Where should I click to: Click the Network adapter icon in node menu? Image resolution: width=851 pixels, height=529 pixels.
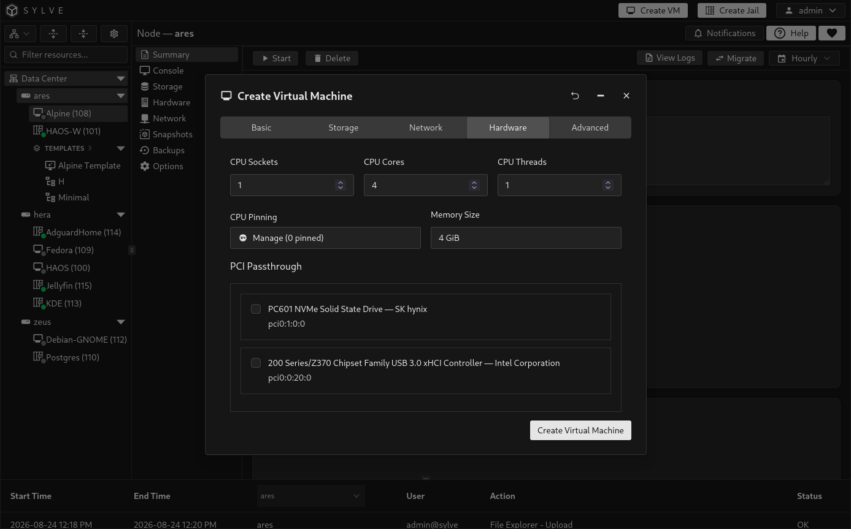pyautogui.click(x=145, y=118)
